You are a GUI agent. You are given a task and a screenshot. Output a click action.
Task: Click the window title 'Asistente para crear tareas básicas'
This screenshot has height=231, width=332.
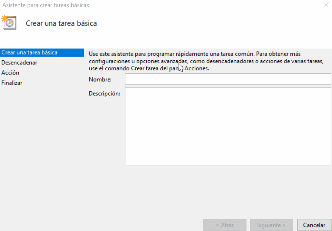click(45, 5)
